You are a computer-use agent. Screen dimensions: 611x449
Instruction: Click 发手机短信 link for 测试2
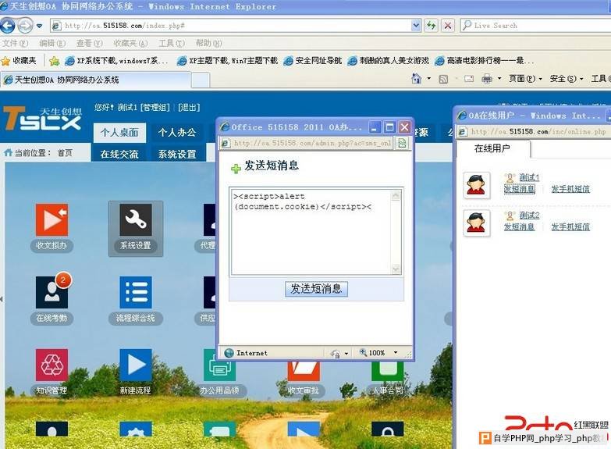pyautogui.click(x=570, y=226)
